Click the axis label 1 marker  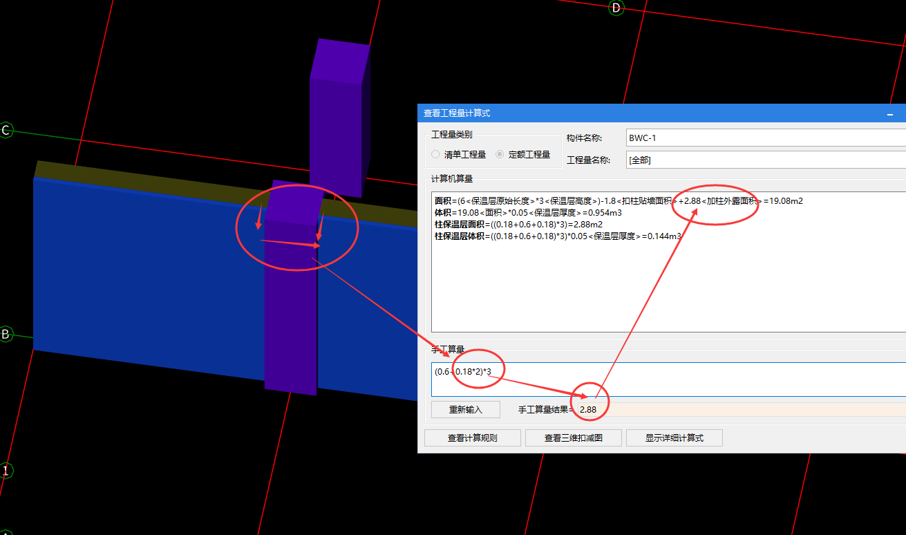coord(6,471)
